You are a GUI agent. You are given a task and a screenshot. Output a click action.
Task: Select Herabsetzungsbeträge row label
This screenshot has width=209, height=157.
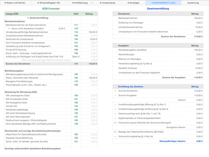point(17,110)
